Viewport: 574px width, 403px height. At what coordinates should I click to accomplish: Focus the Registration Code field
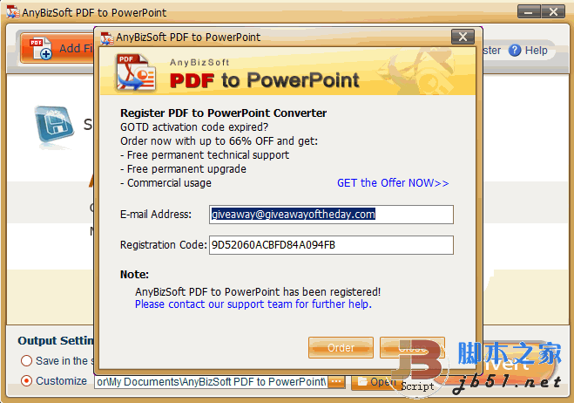(331, 245)
